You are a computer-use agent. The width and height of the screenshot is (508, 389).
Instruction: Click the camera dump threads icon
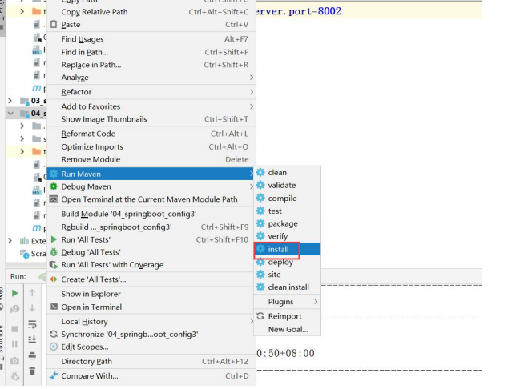pyautogui.click(x=15, y=360)
